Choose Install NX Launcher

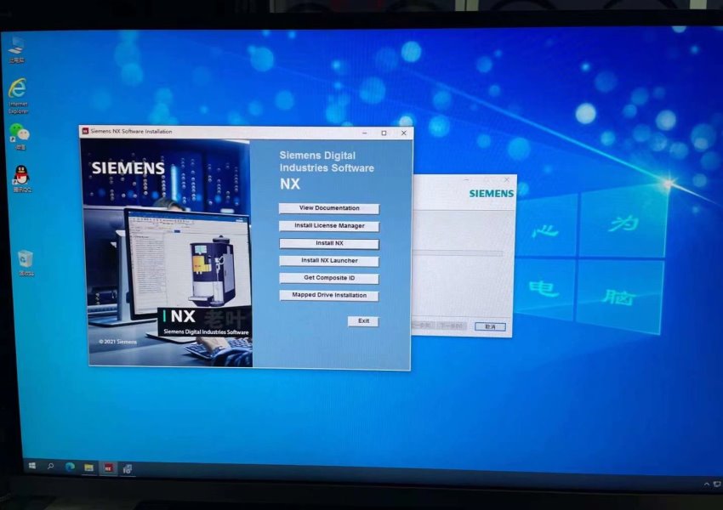329,261
